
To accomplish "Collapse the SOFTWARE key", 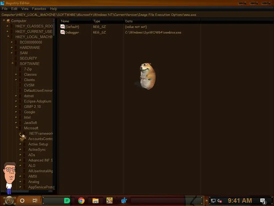I will point(12,63).
